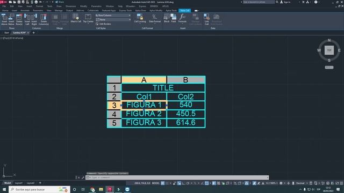Click Insert Below rows button
This screenshot has height=193, width=344.
(11, 19)
